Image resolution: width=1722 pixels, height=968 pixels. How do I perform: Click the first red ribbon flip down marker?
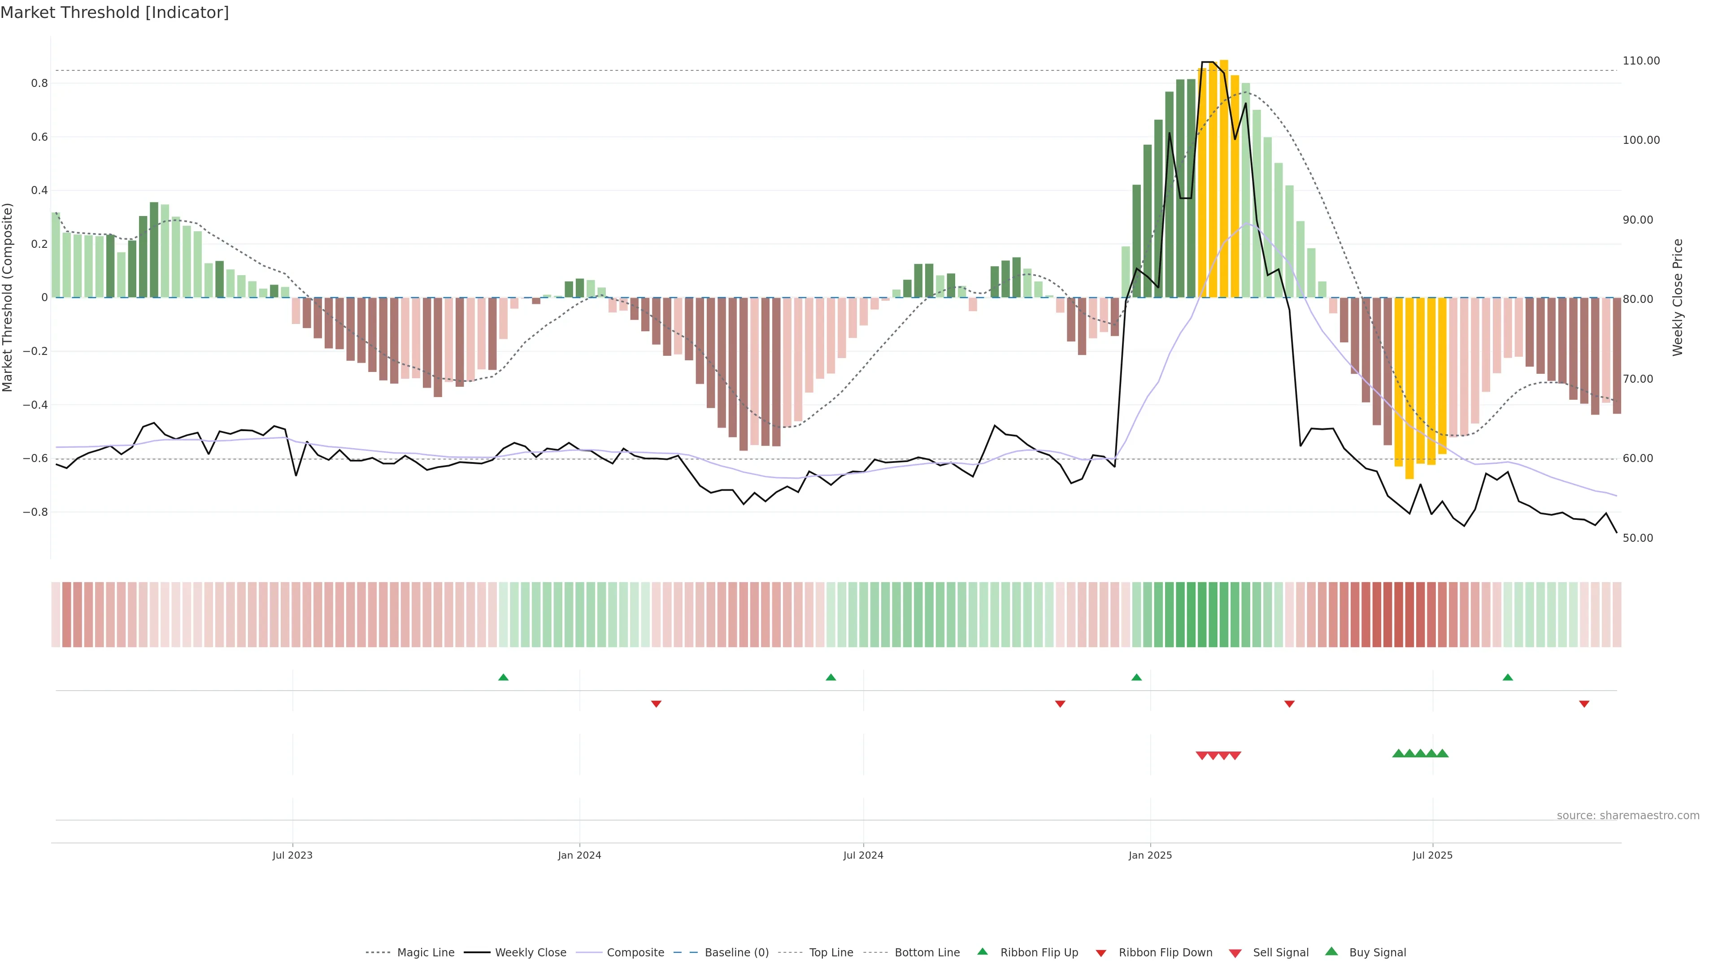pyautogui.click(x=657, y=704)
